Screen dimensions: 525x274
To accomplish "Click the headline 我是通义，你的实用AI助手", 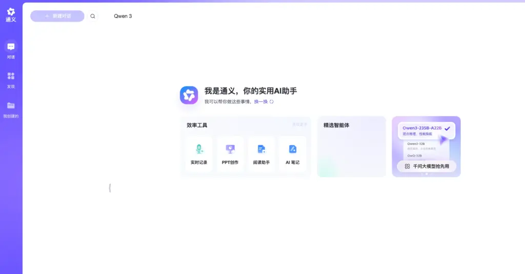I will click(251, 91).
